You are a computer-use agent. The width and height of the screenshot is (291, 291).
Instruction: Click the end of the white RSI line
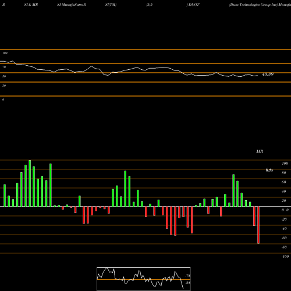258,76
